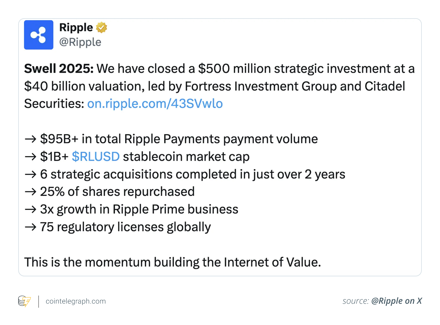Click the Ripple blue profile avatar
The height and width of the screenshot is (325, 440).
click(x=39, y=35)
